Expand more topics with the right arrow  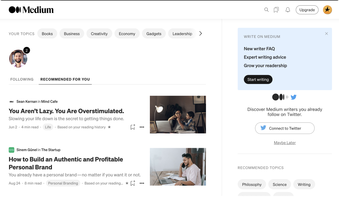(200, 33)
